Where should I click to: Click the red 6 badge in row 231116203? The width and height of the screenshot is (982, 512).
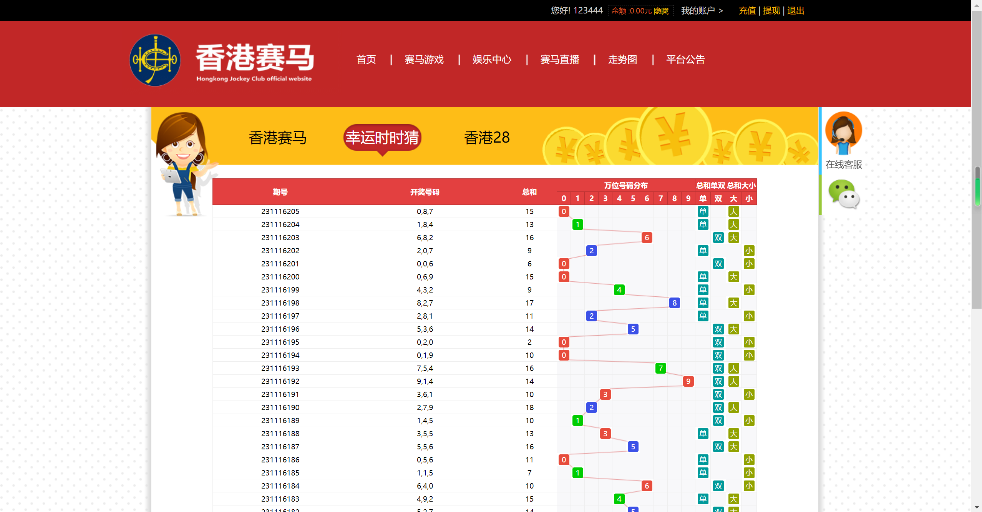647,238
